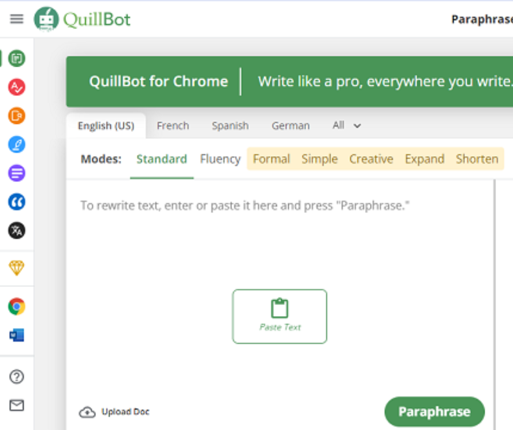
Task: Open the Contact mail envelope icon
Action: pyautogui.click(x=17, y=405)
